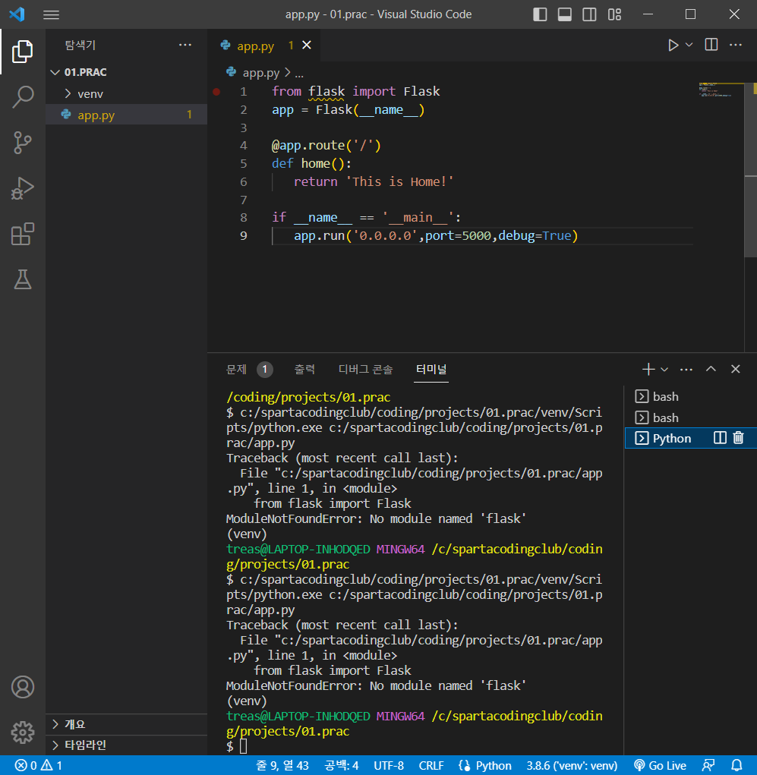Show errors and warnings in status bar
The height and width of the screenshot is (775, 757).
coord(39,765)
